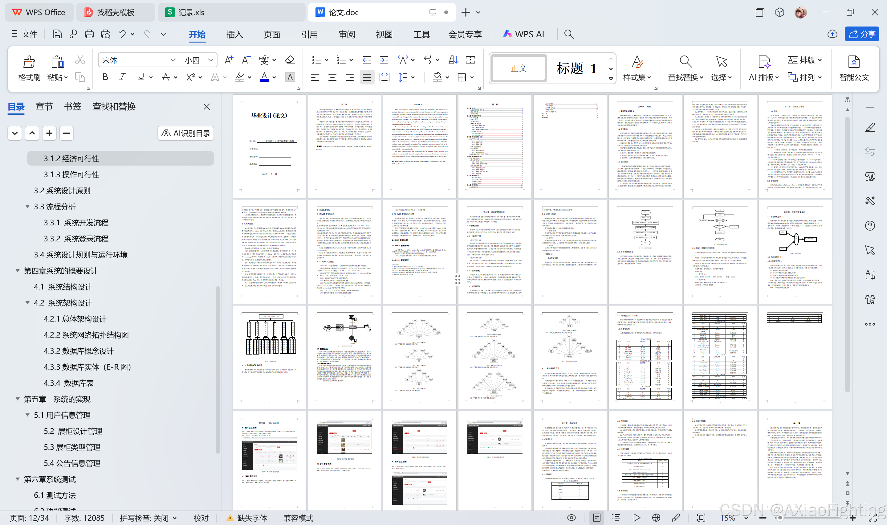Viewport: 887px width, 525px height.
Task: Collapse the 3.3 流程分析 outline node
Action: click(x=27, y=207)
